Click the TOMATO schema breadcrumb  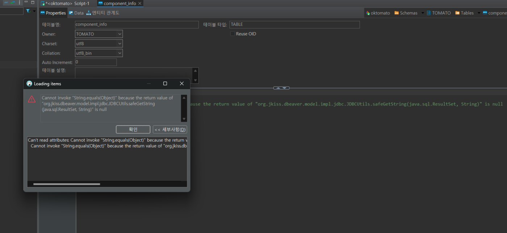pos(439,13)
